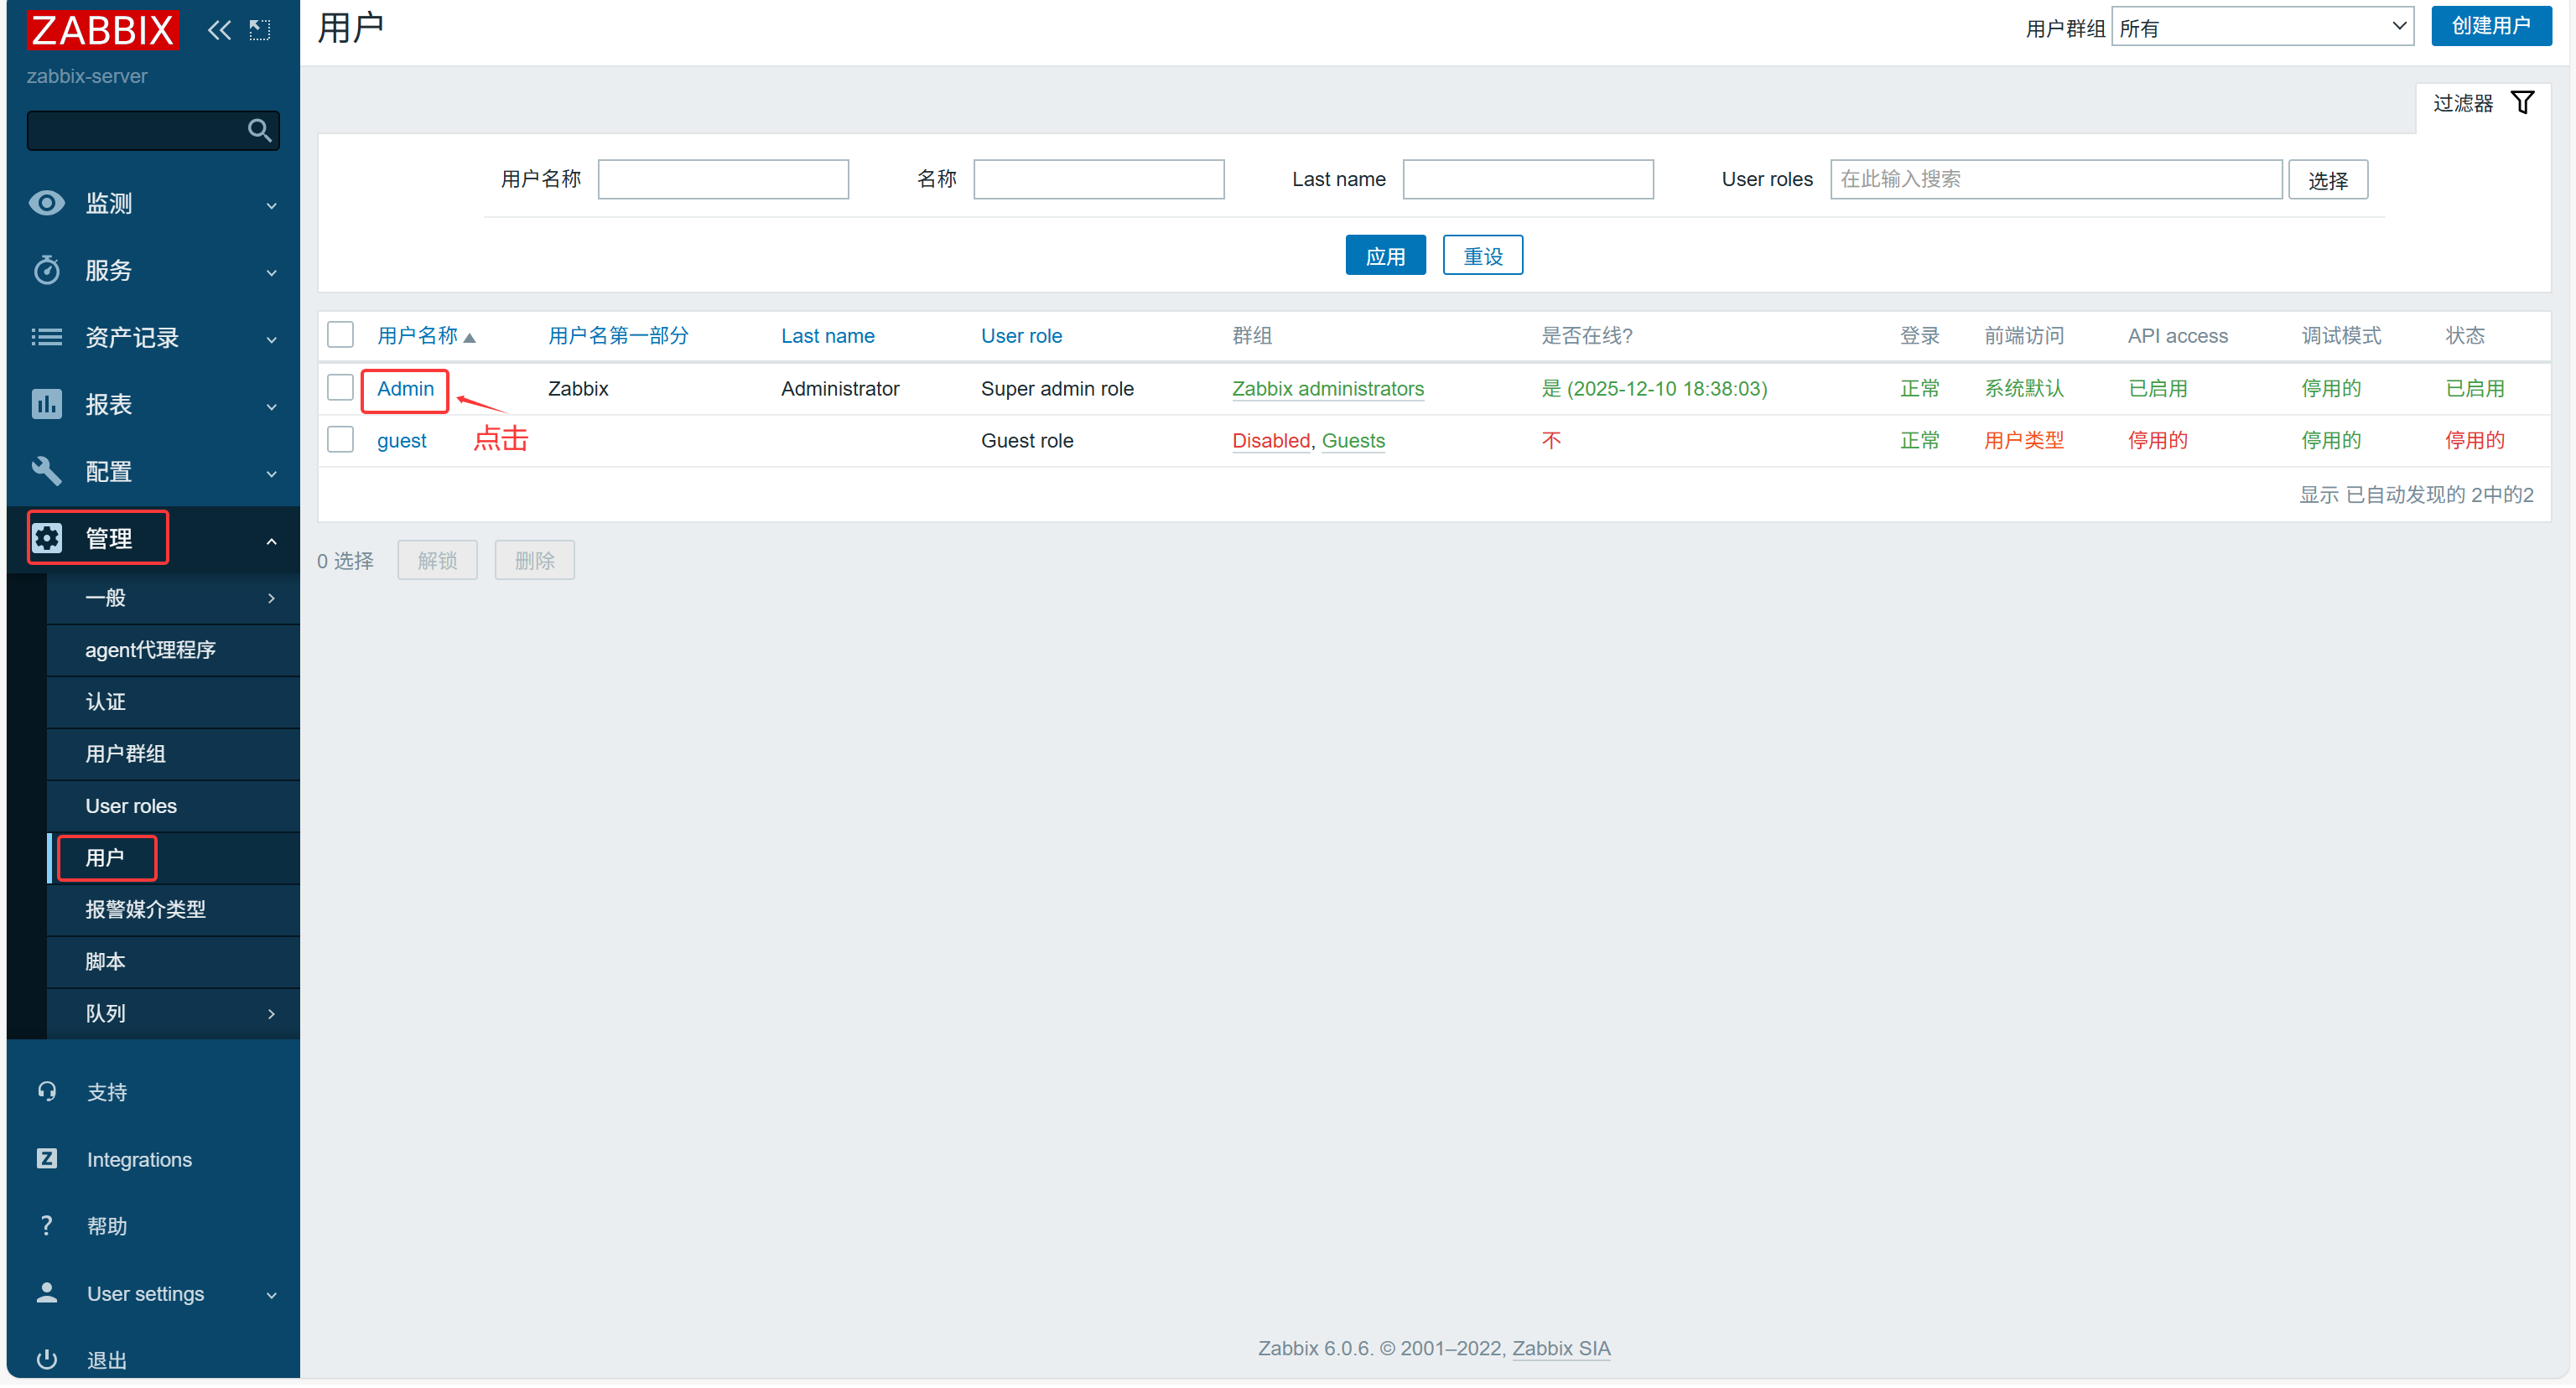The height and width of the screenshot is (1388, 2576).
Task: Expand the 队列 submenu arrow
Action: (x=271, y=1013)
